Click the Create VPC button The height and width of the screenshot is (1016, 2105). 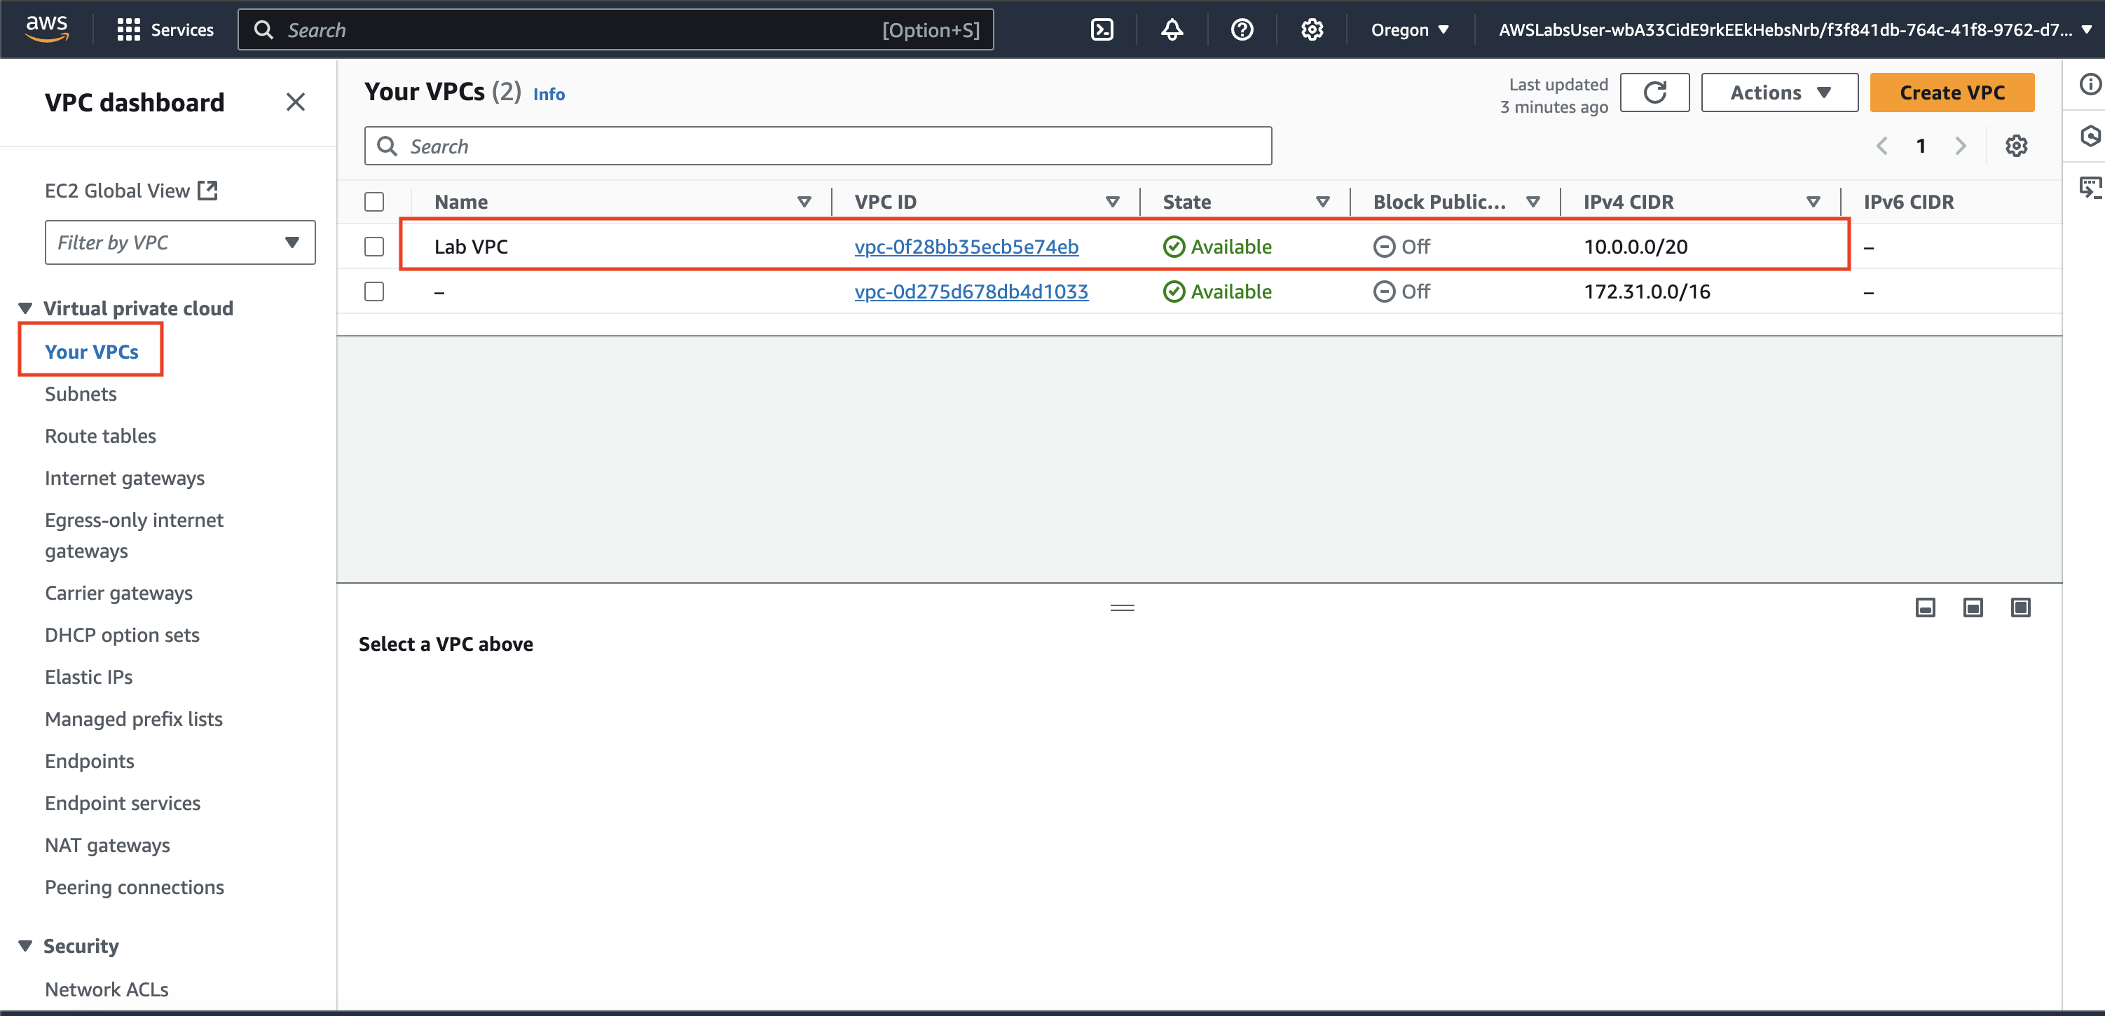(1952, 92)
